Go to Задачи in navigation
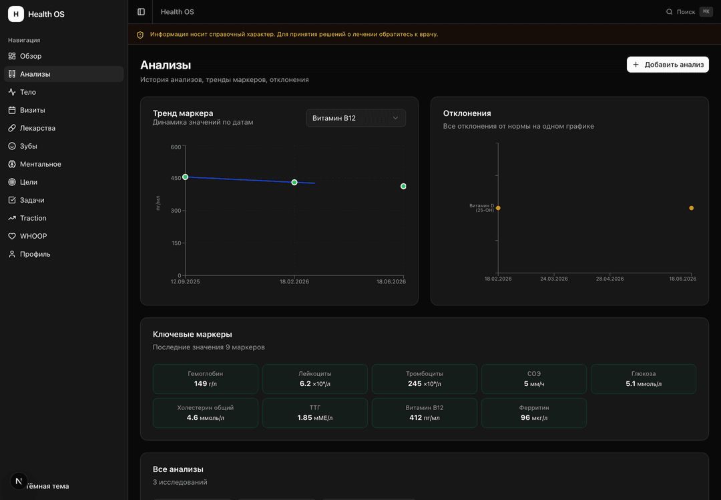This screenshot has width=721, height=500. click(x=63, y=200)
